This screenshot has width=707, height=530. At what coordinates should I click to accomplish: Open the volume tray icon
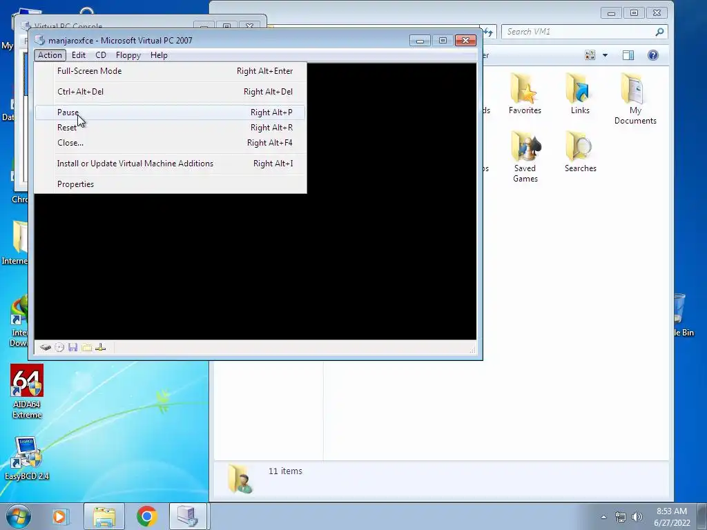pos(637,517)
